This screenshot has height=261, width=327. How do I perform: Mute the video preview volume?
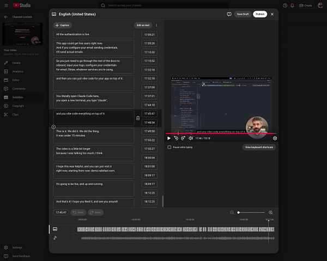[190, 138]
